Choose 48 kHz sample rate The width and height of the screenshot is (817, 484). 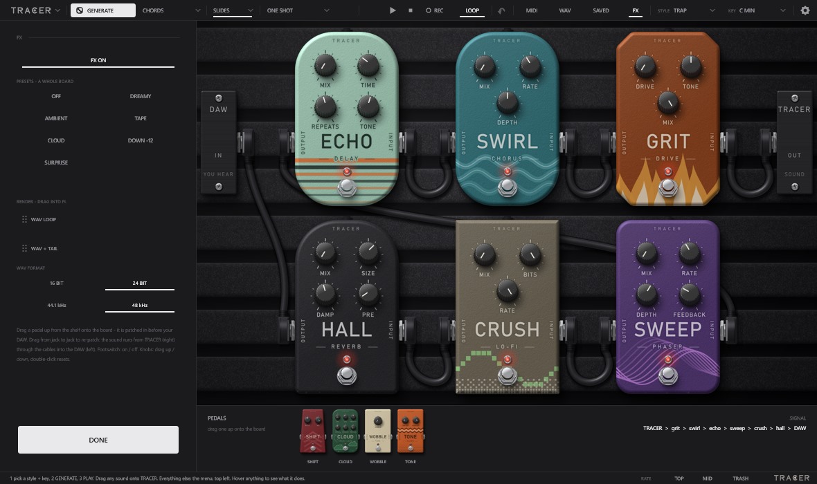pyautogui.click(x=140, y=306)
